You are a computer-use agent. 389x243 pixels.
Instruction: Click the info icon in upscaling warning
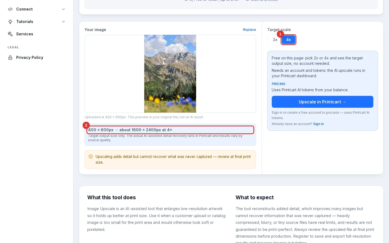(91, 157)
